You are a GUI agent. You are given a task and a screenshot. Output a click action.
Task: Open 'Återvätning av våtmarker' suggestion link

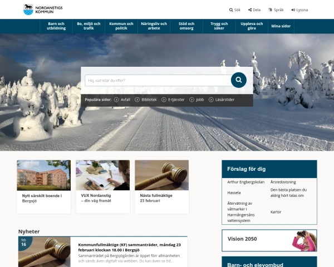coord(241,212)
